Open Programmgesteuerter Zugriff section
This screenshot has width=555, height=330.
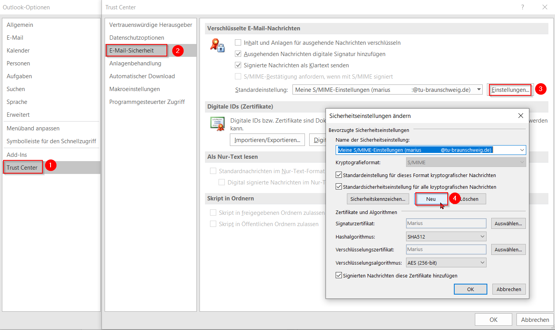pos(151,102)
